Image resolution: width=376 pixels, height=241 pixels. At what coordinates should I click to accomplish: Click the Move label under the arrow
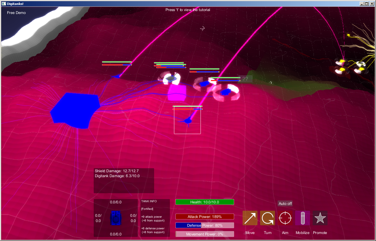pyautogui.click(x=250, y=233)
